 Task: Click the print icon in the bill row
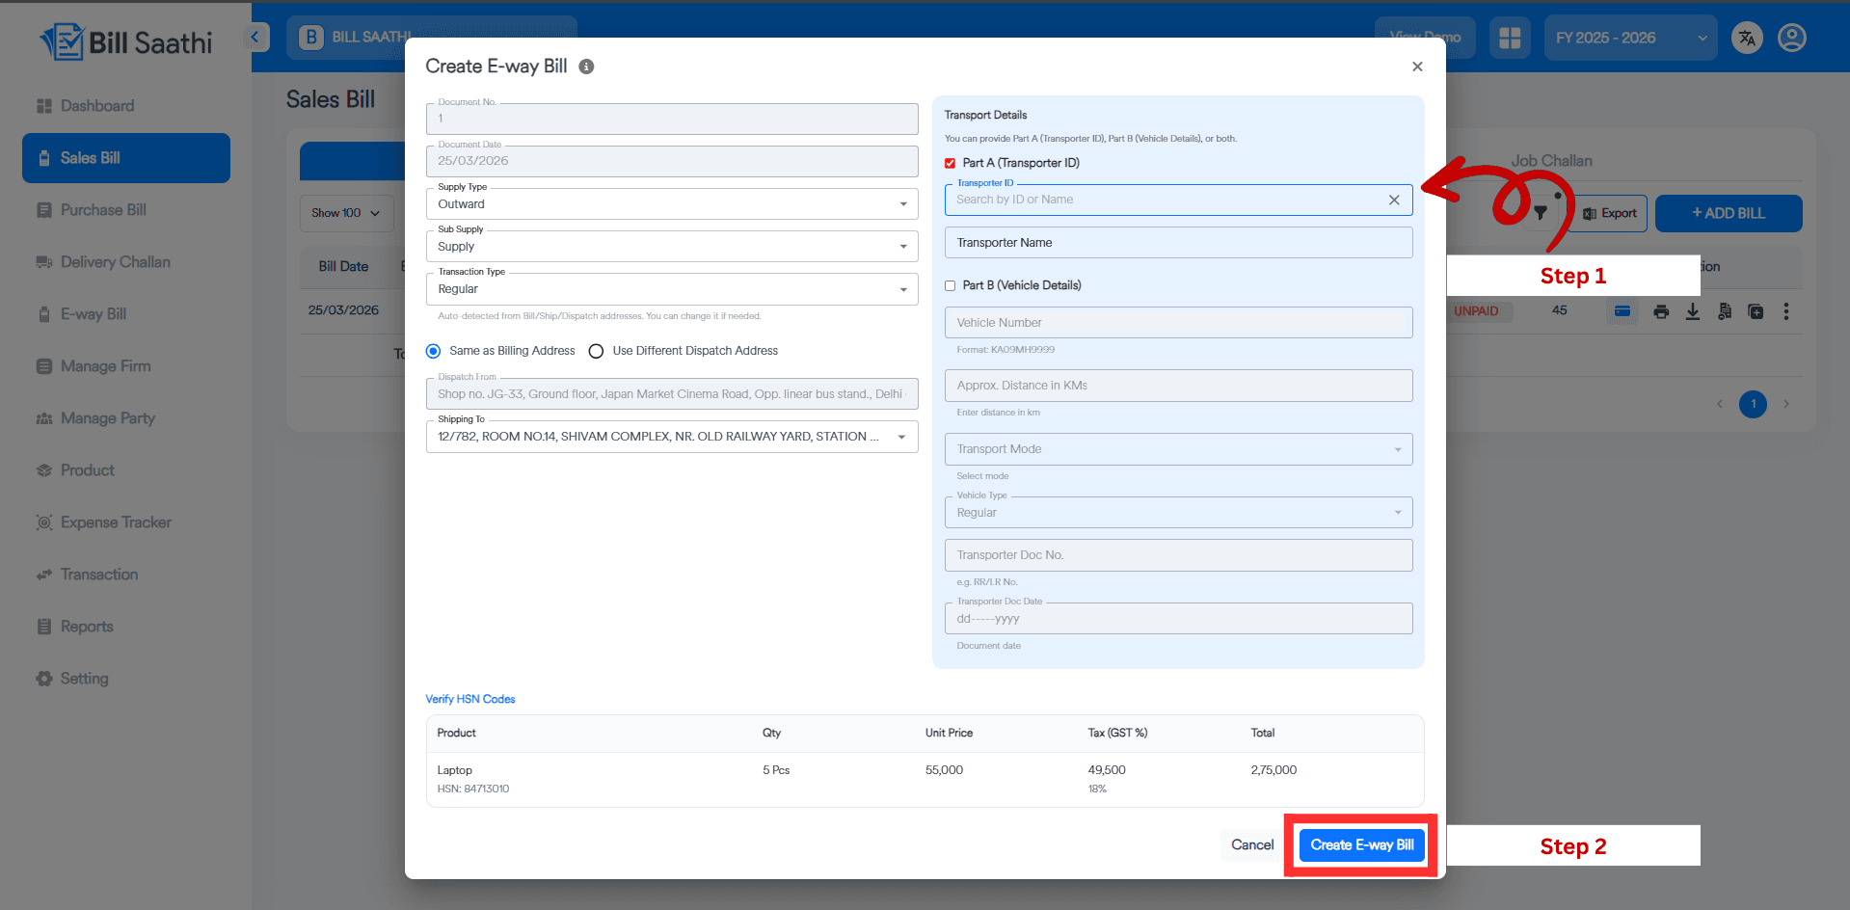coord(1661,311)
